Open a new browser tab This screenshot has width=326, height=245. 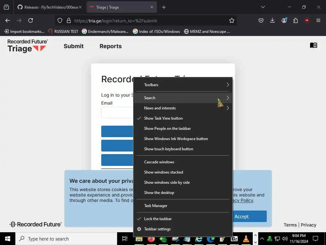tap(164, 7)
